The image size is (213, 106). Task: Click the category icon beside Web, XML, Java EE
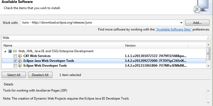coord(15,51)
